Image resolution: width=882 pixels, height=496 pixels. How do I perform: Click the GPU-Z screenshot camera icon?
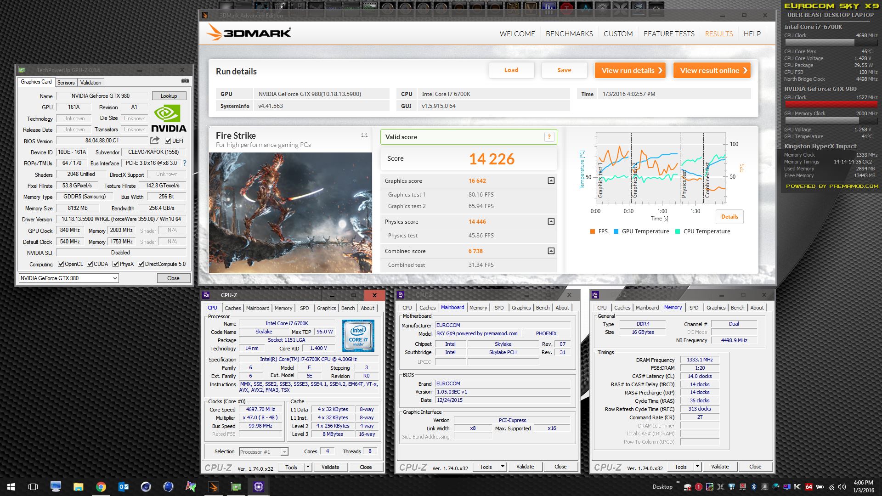[x=185, y=81]
